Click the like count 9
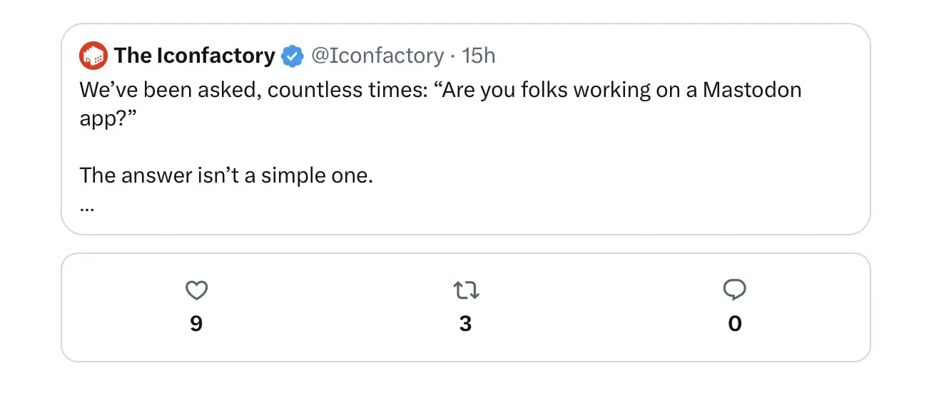Screen dimensions: 929x408 196,324
